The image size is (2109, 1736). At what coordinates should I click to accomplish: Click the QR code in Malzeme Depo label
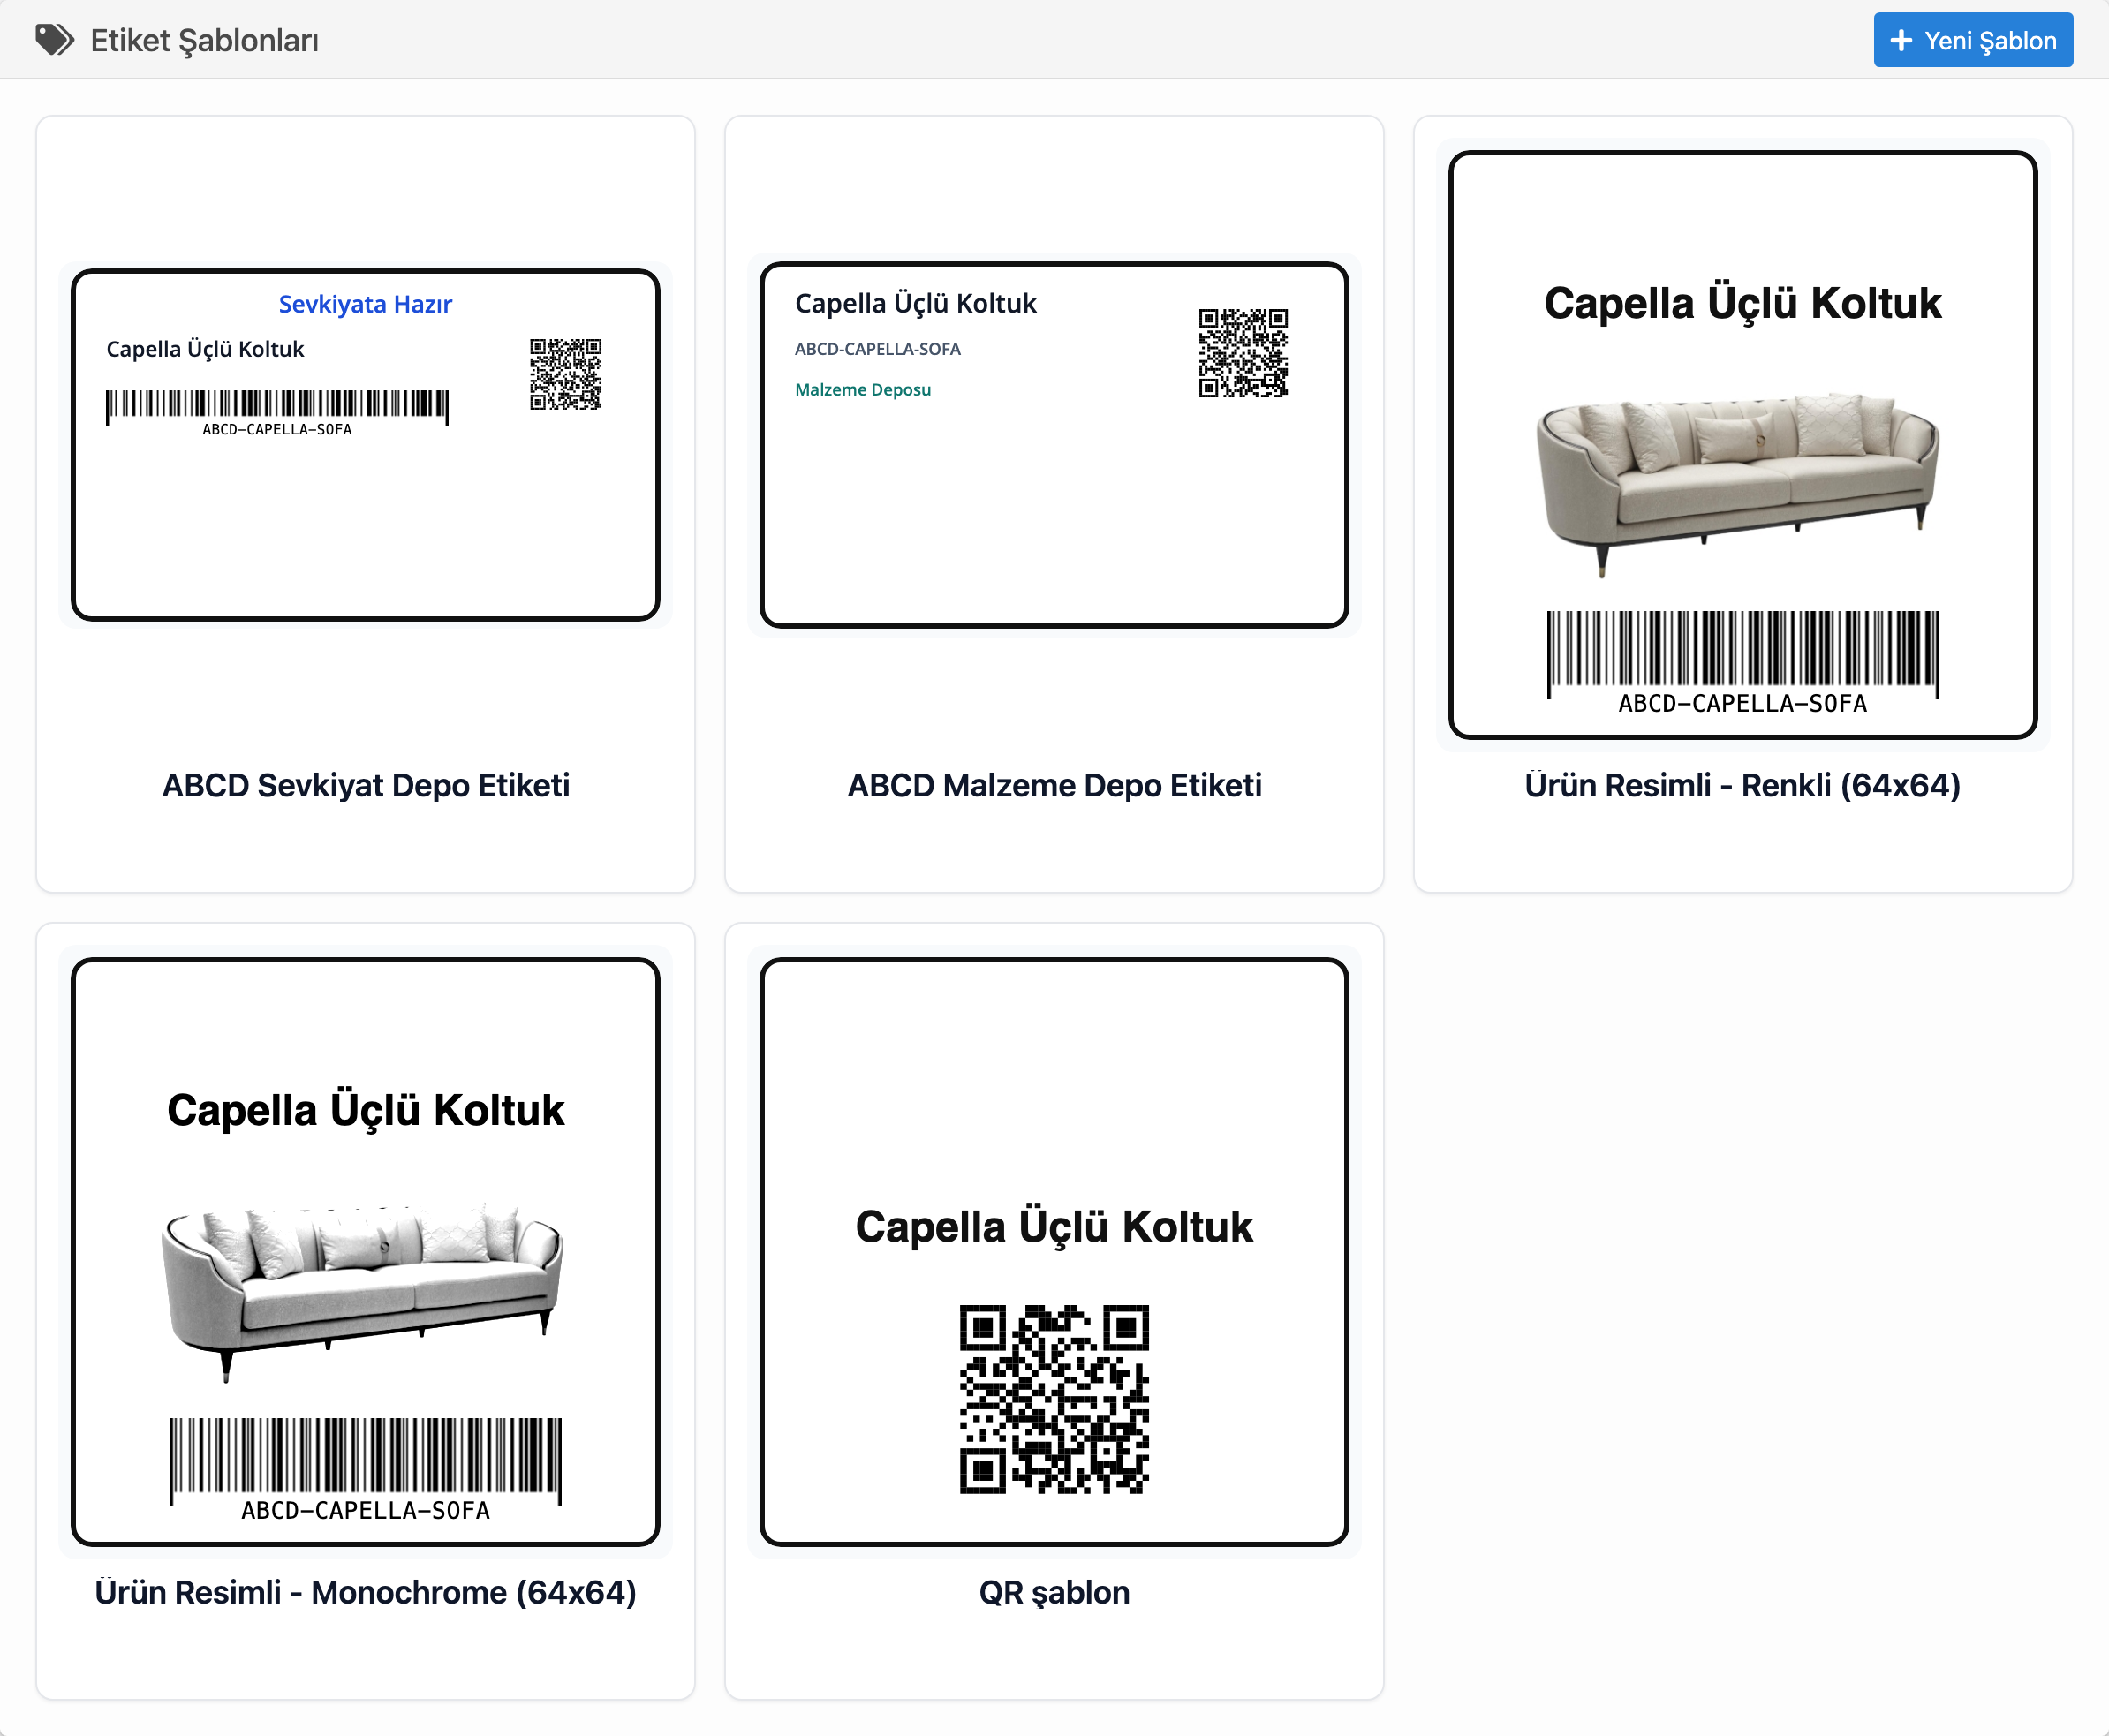[1243, 353]
